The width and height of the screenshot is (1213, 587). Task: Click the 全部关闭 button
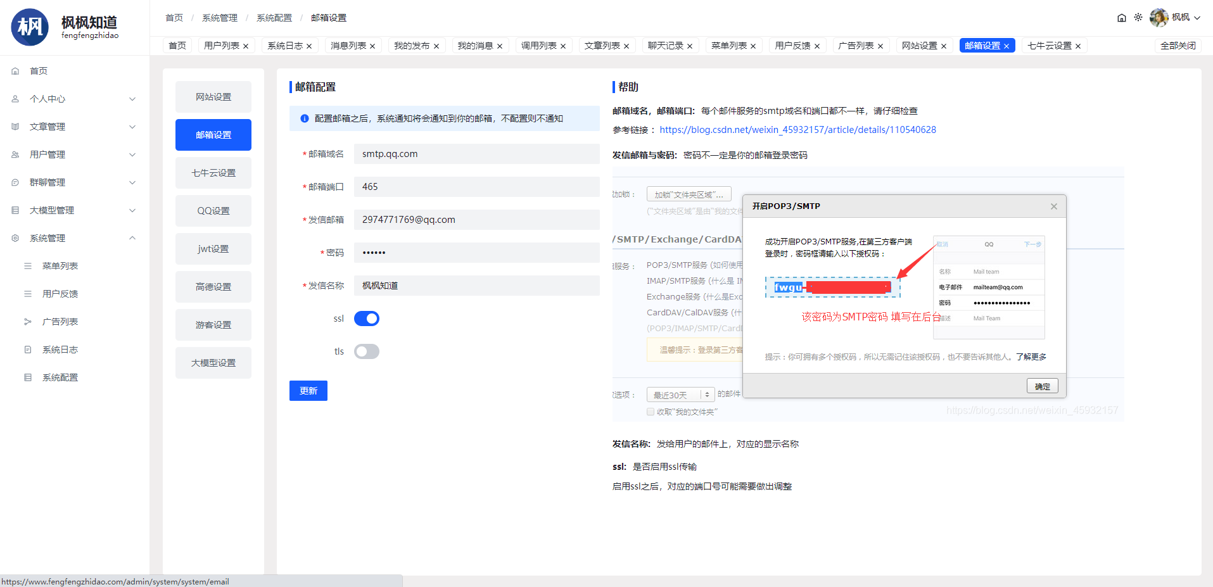tap(1178, 46)
